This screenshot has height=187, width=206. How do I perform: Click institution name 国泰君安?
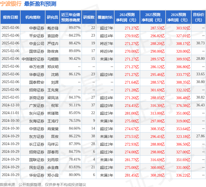[x=37, y=82]
